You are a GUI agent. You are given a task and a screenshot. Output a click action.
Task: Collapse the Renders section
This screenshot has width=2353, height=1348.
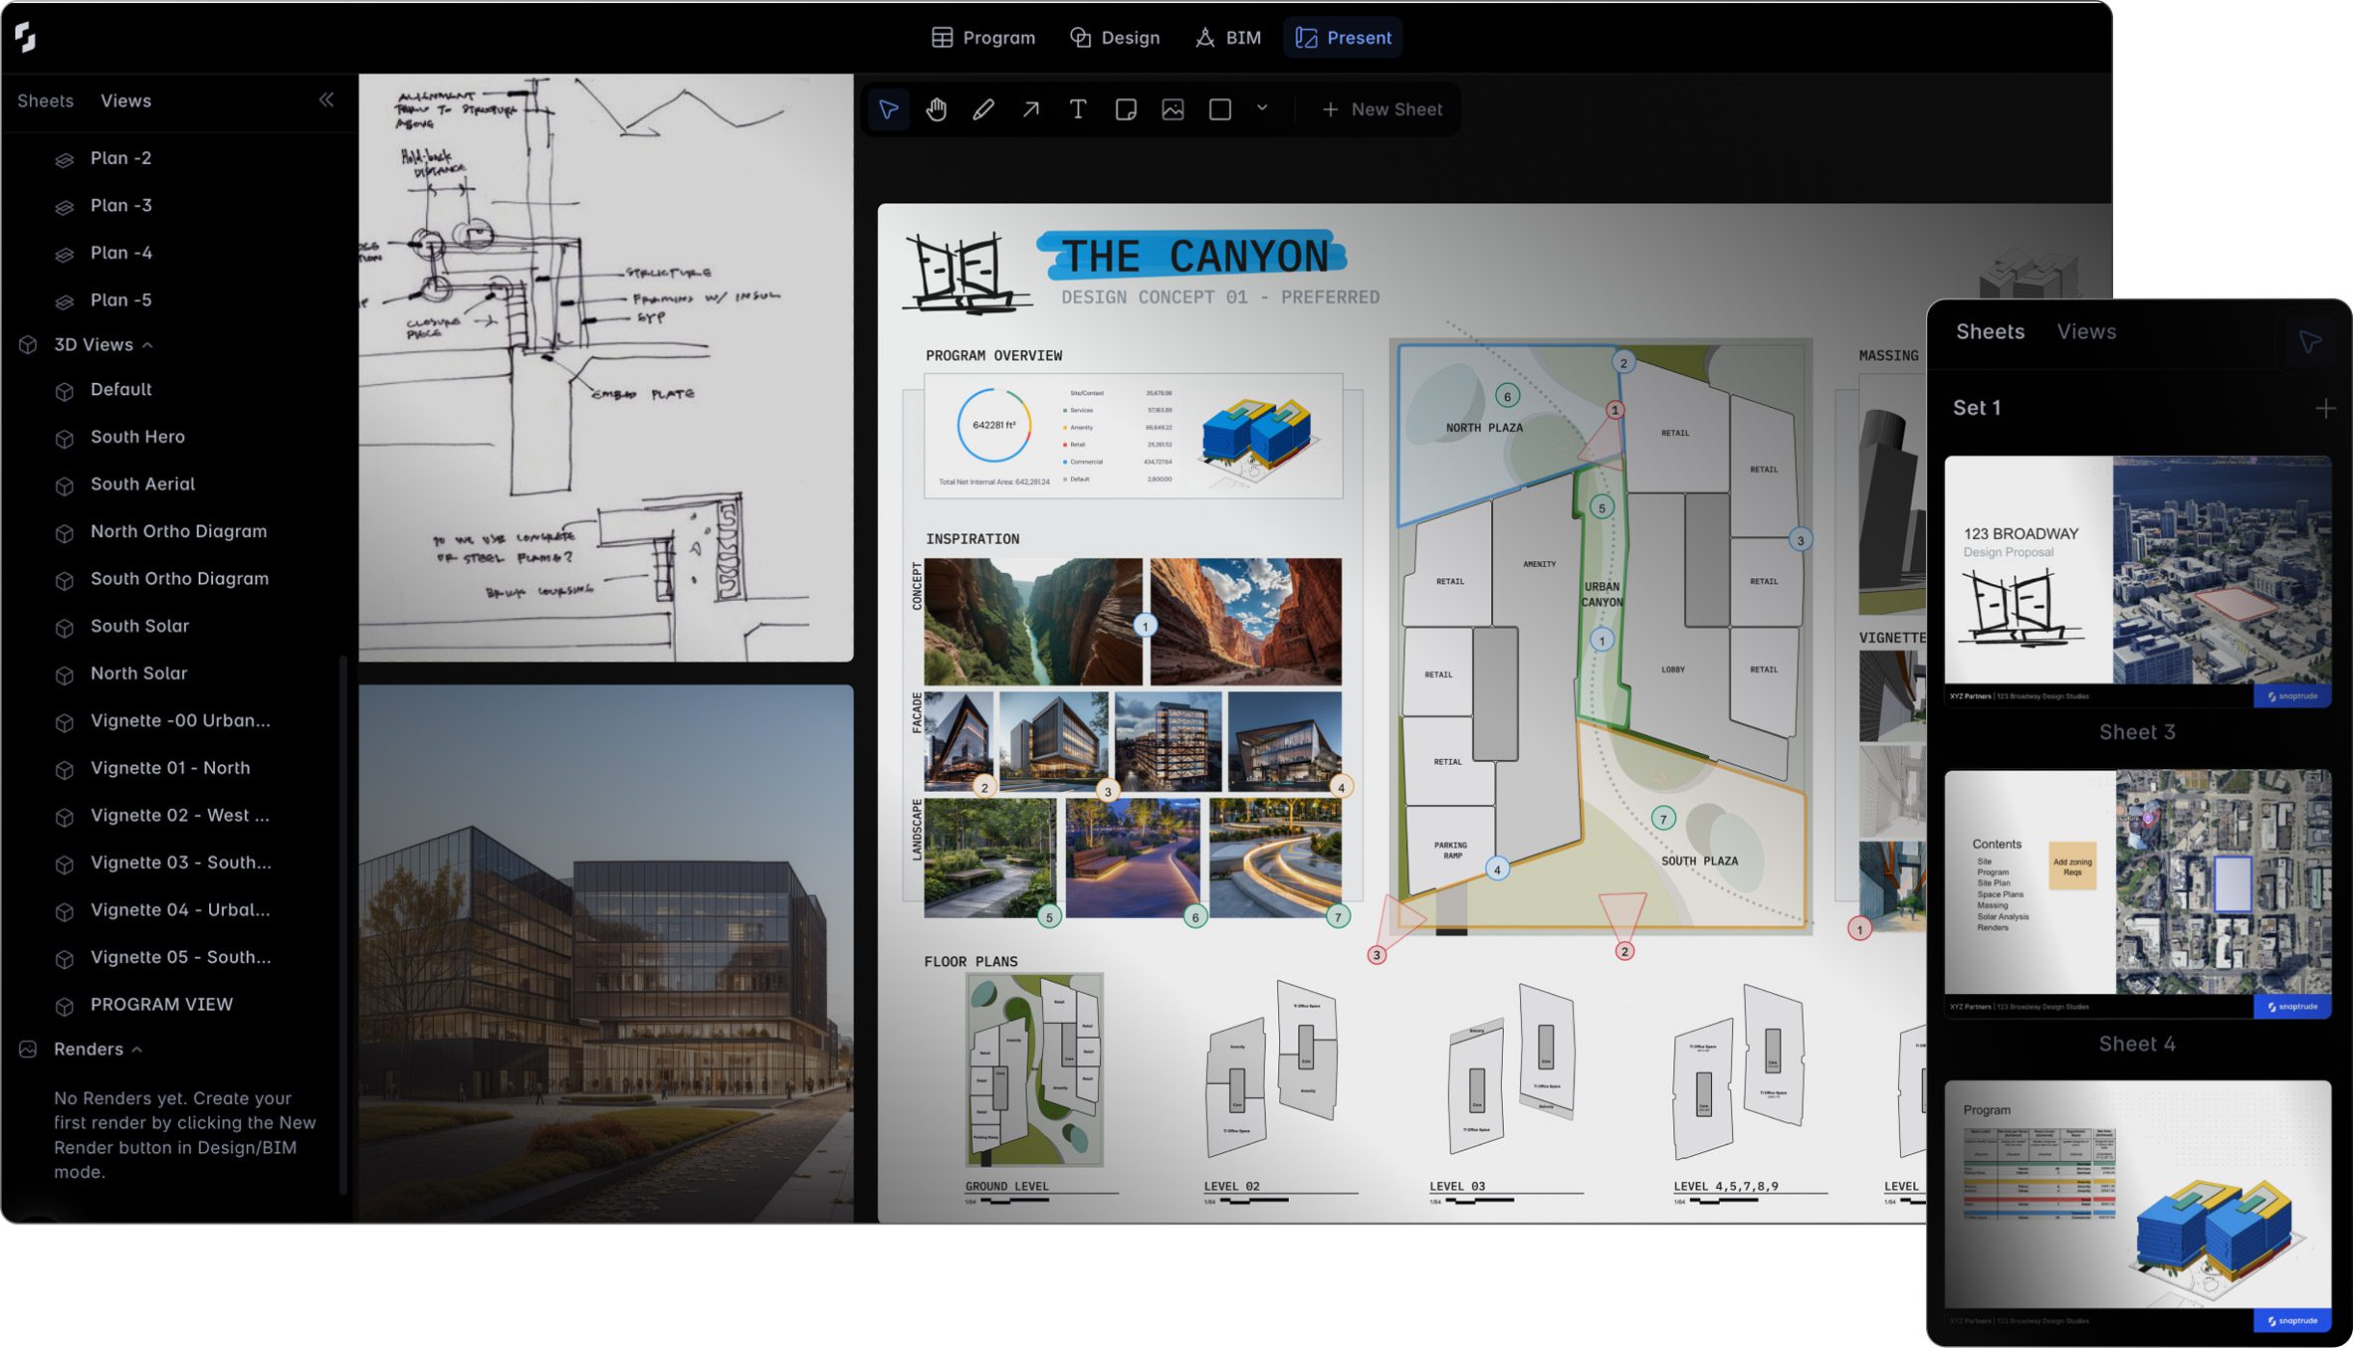click(137, 1050)
